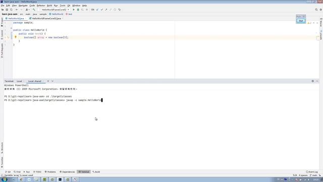Click the Windows Start orb on taskbar

click(5, 179)
